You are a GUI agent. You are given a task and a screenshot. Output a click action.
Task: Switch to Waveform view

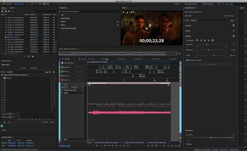click(x=7, y=4)
